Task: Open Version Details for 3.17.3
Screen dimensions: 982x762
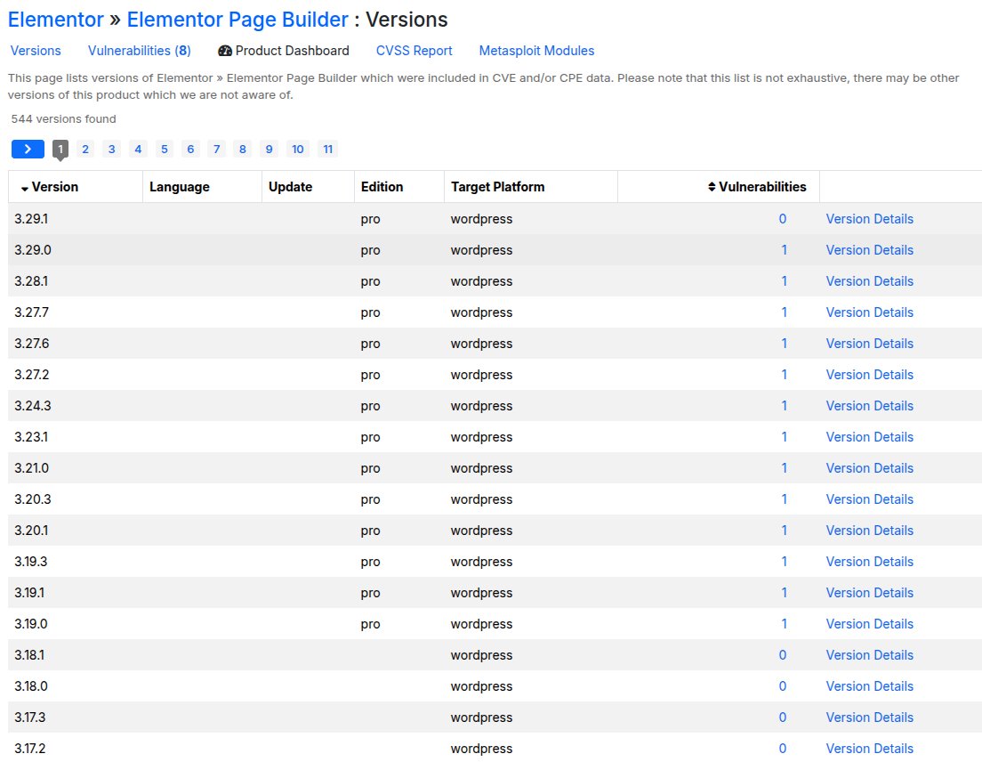Action: pos(869,717)
